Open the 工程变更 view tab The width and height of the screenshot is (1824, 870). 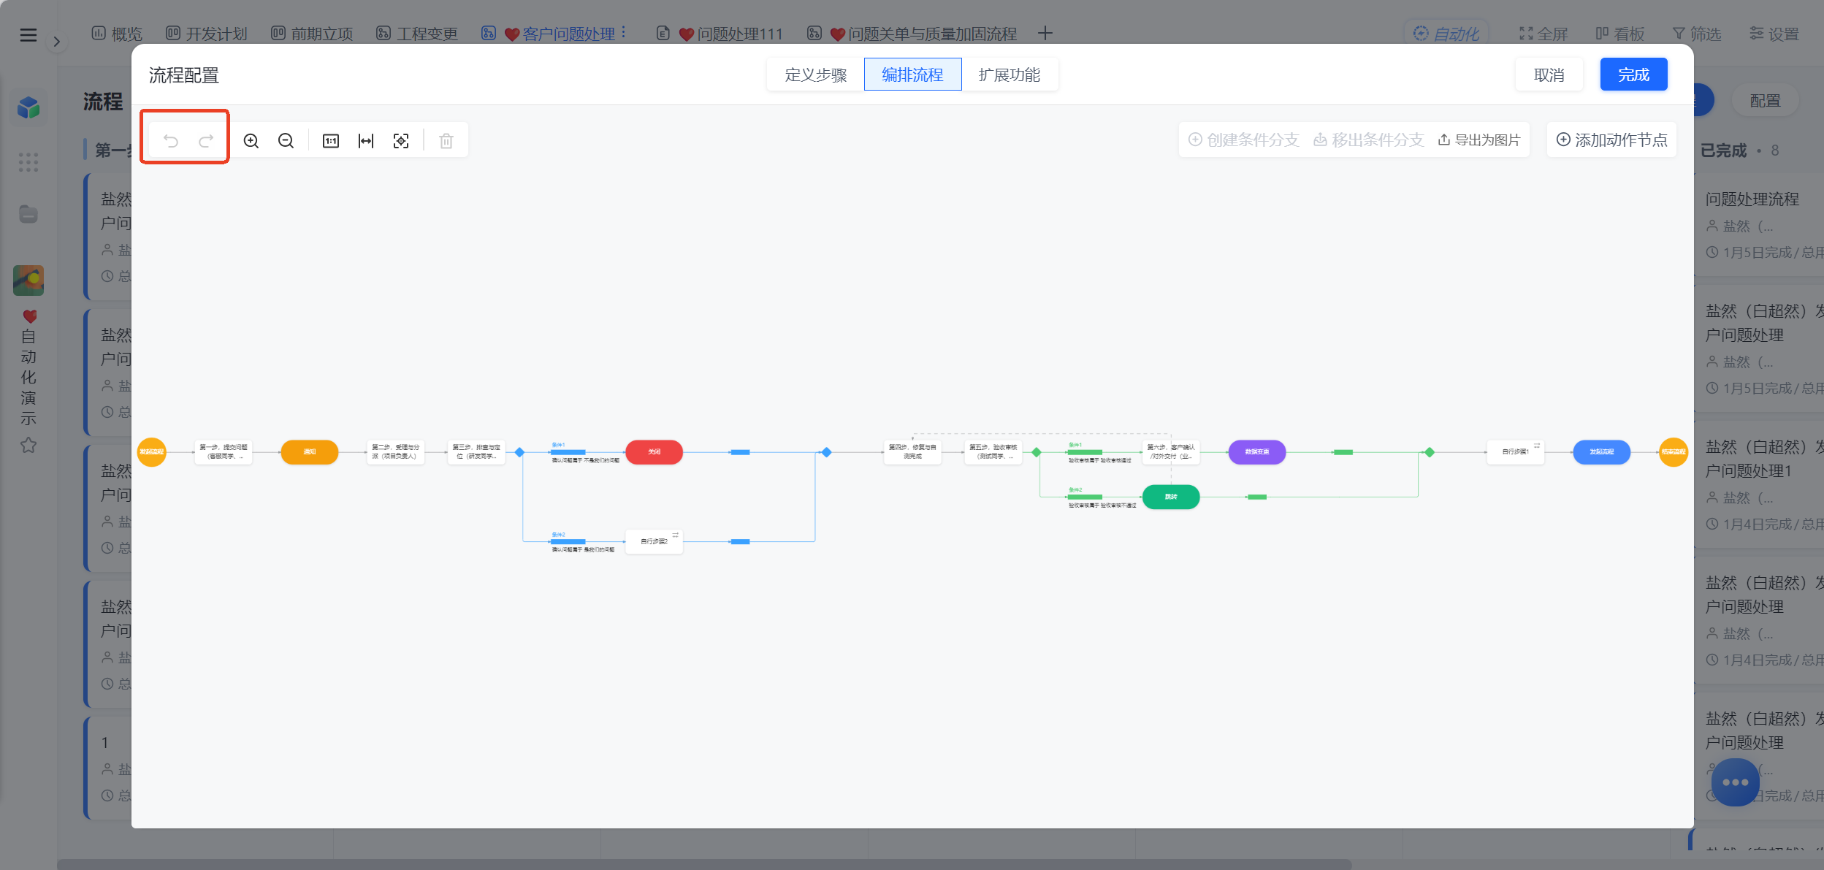(417, 34)
